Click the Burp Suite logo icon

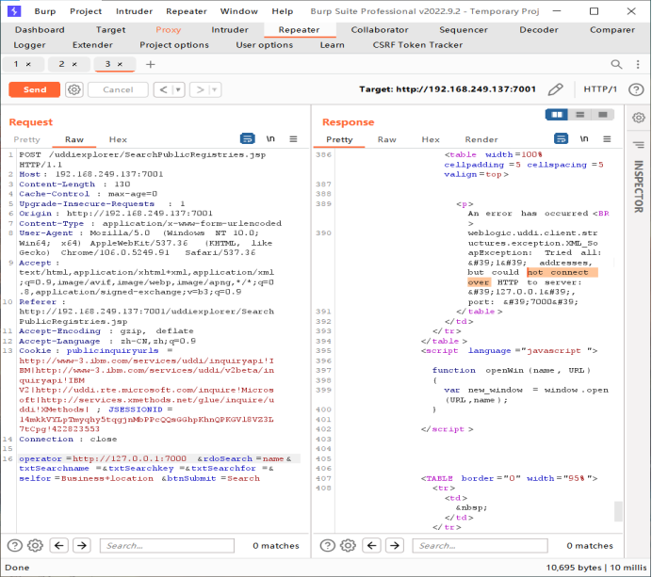(14, 11)
